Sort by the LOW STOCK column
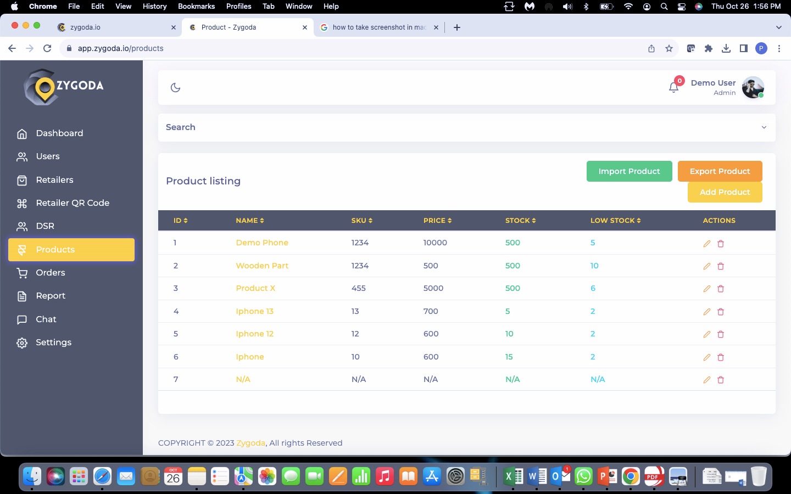This screenshot has height=494, width=791. click(615, 221)
